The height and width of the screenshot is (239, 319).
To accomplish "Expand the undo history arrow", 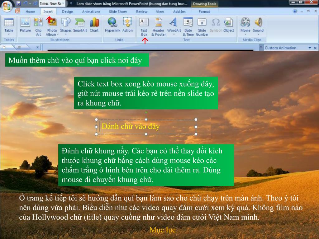I will click(x=30, y=3).
